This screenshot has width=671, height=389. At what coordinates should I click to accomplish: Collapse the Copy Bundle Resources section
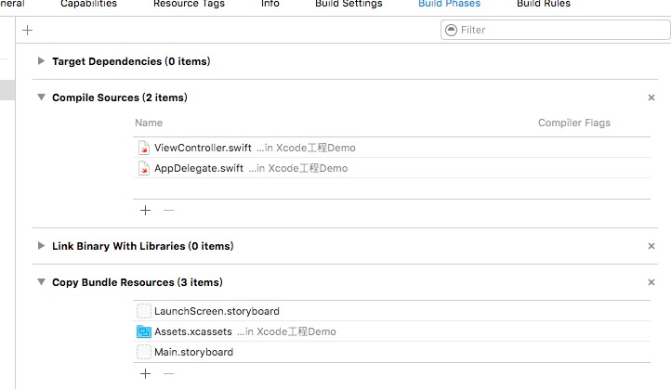click(x=41, y=282)
